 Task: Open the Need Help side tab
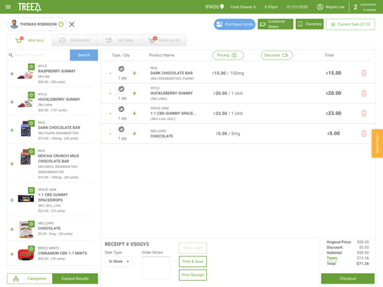pos(377,143)
